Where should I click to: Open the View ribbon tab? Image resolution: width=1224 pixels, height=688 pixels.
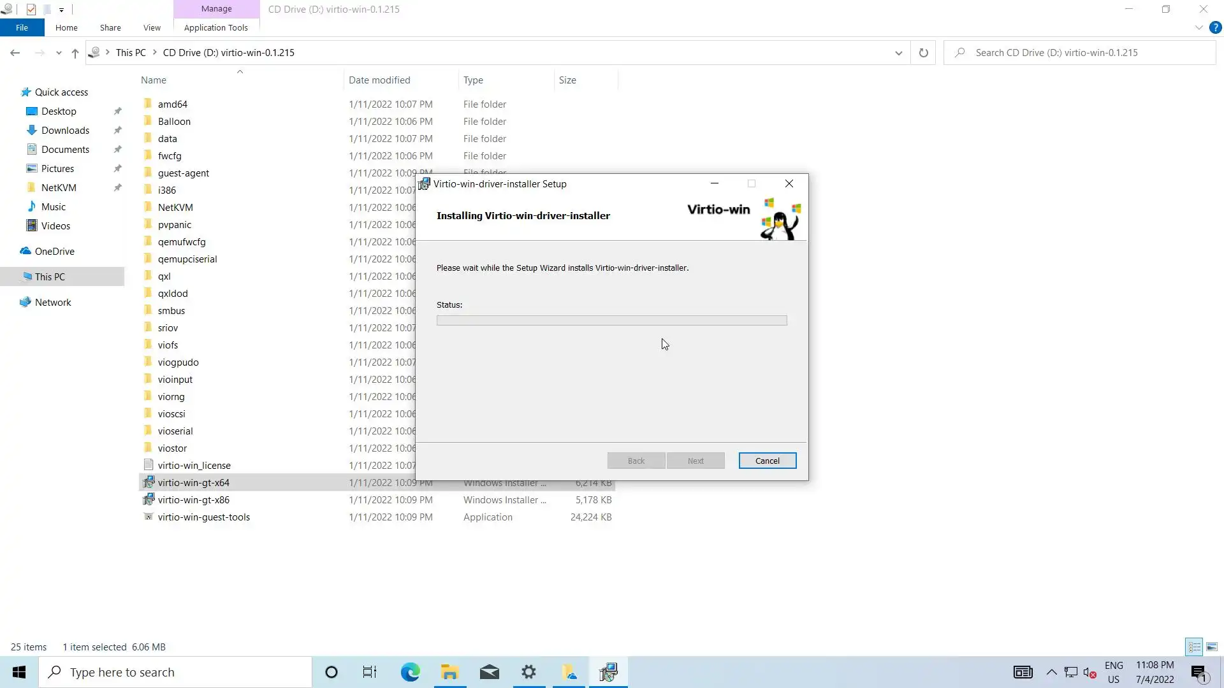(x=152, y=27)
